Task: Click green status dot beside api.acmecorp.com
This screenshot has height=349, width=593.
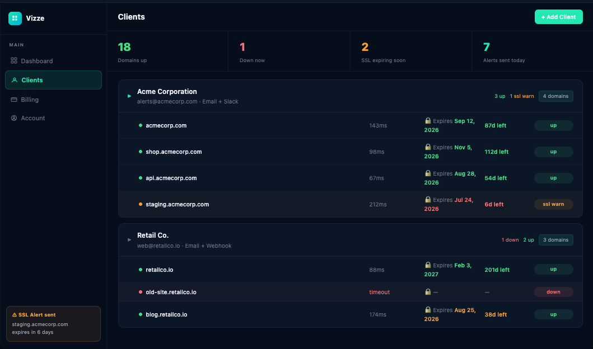Action: coord(141,178)
